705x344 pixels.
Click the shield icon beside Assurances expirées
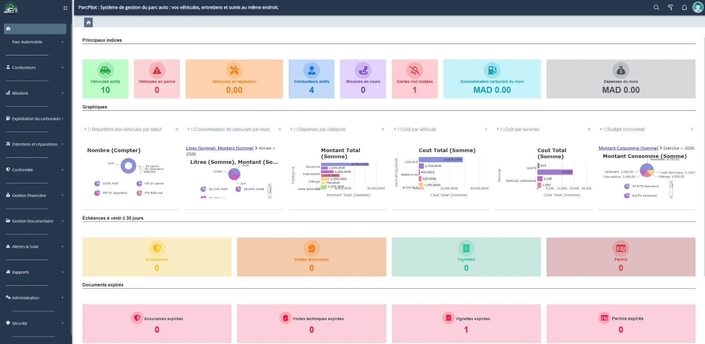pos(137,318)
